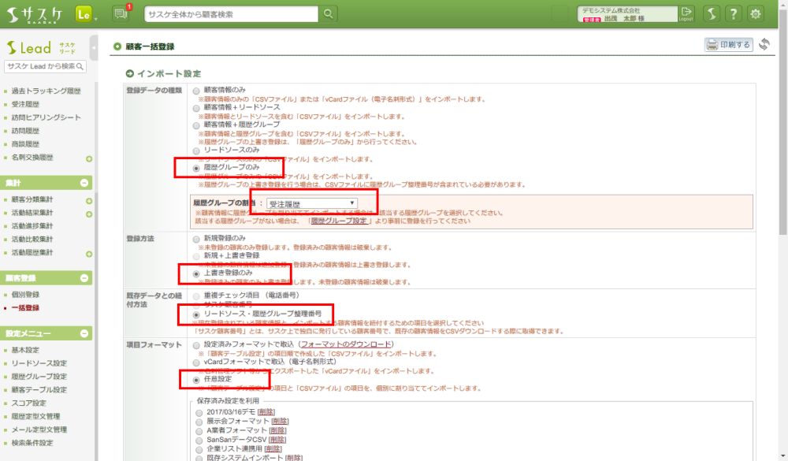Open リードソース設定 in sidebar
The width and height of the screenshot is (788, 461).
pos(39,363)
